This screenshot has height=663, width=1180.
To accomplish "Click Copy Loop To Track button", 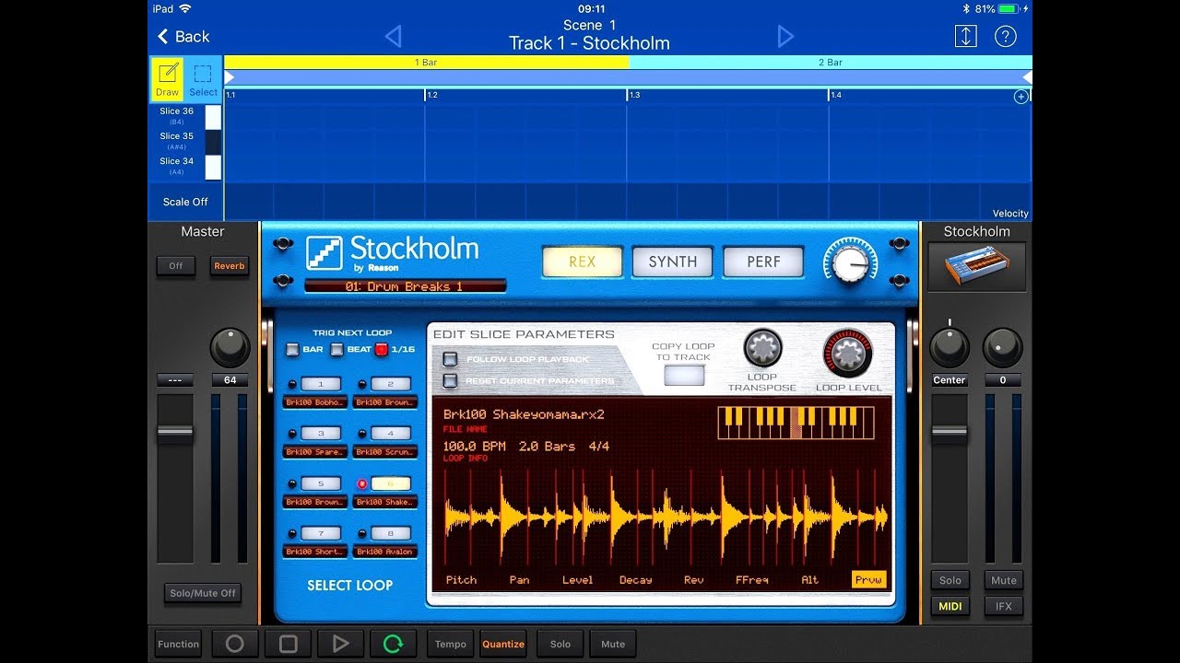I will pyautogui.click(x=684, y=375).
